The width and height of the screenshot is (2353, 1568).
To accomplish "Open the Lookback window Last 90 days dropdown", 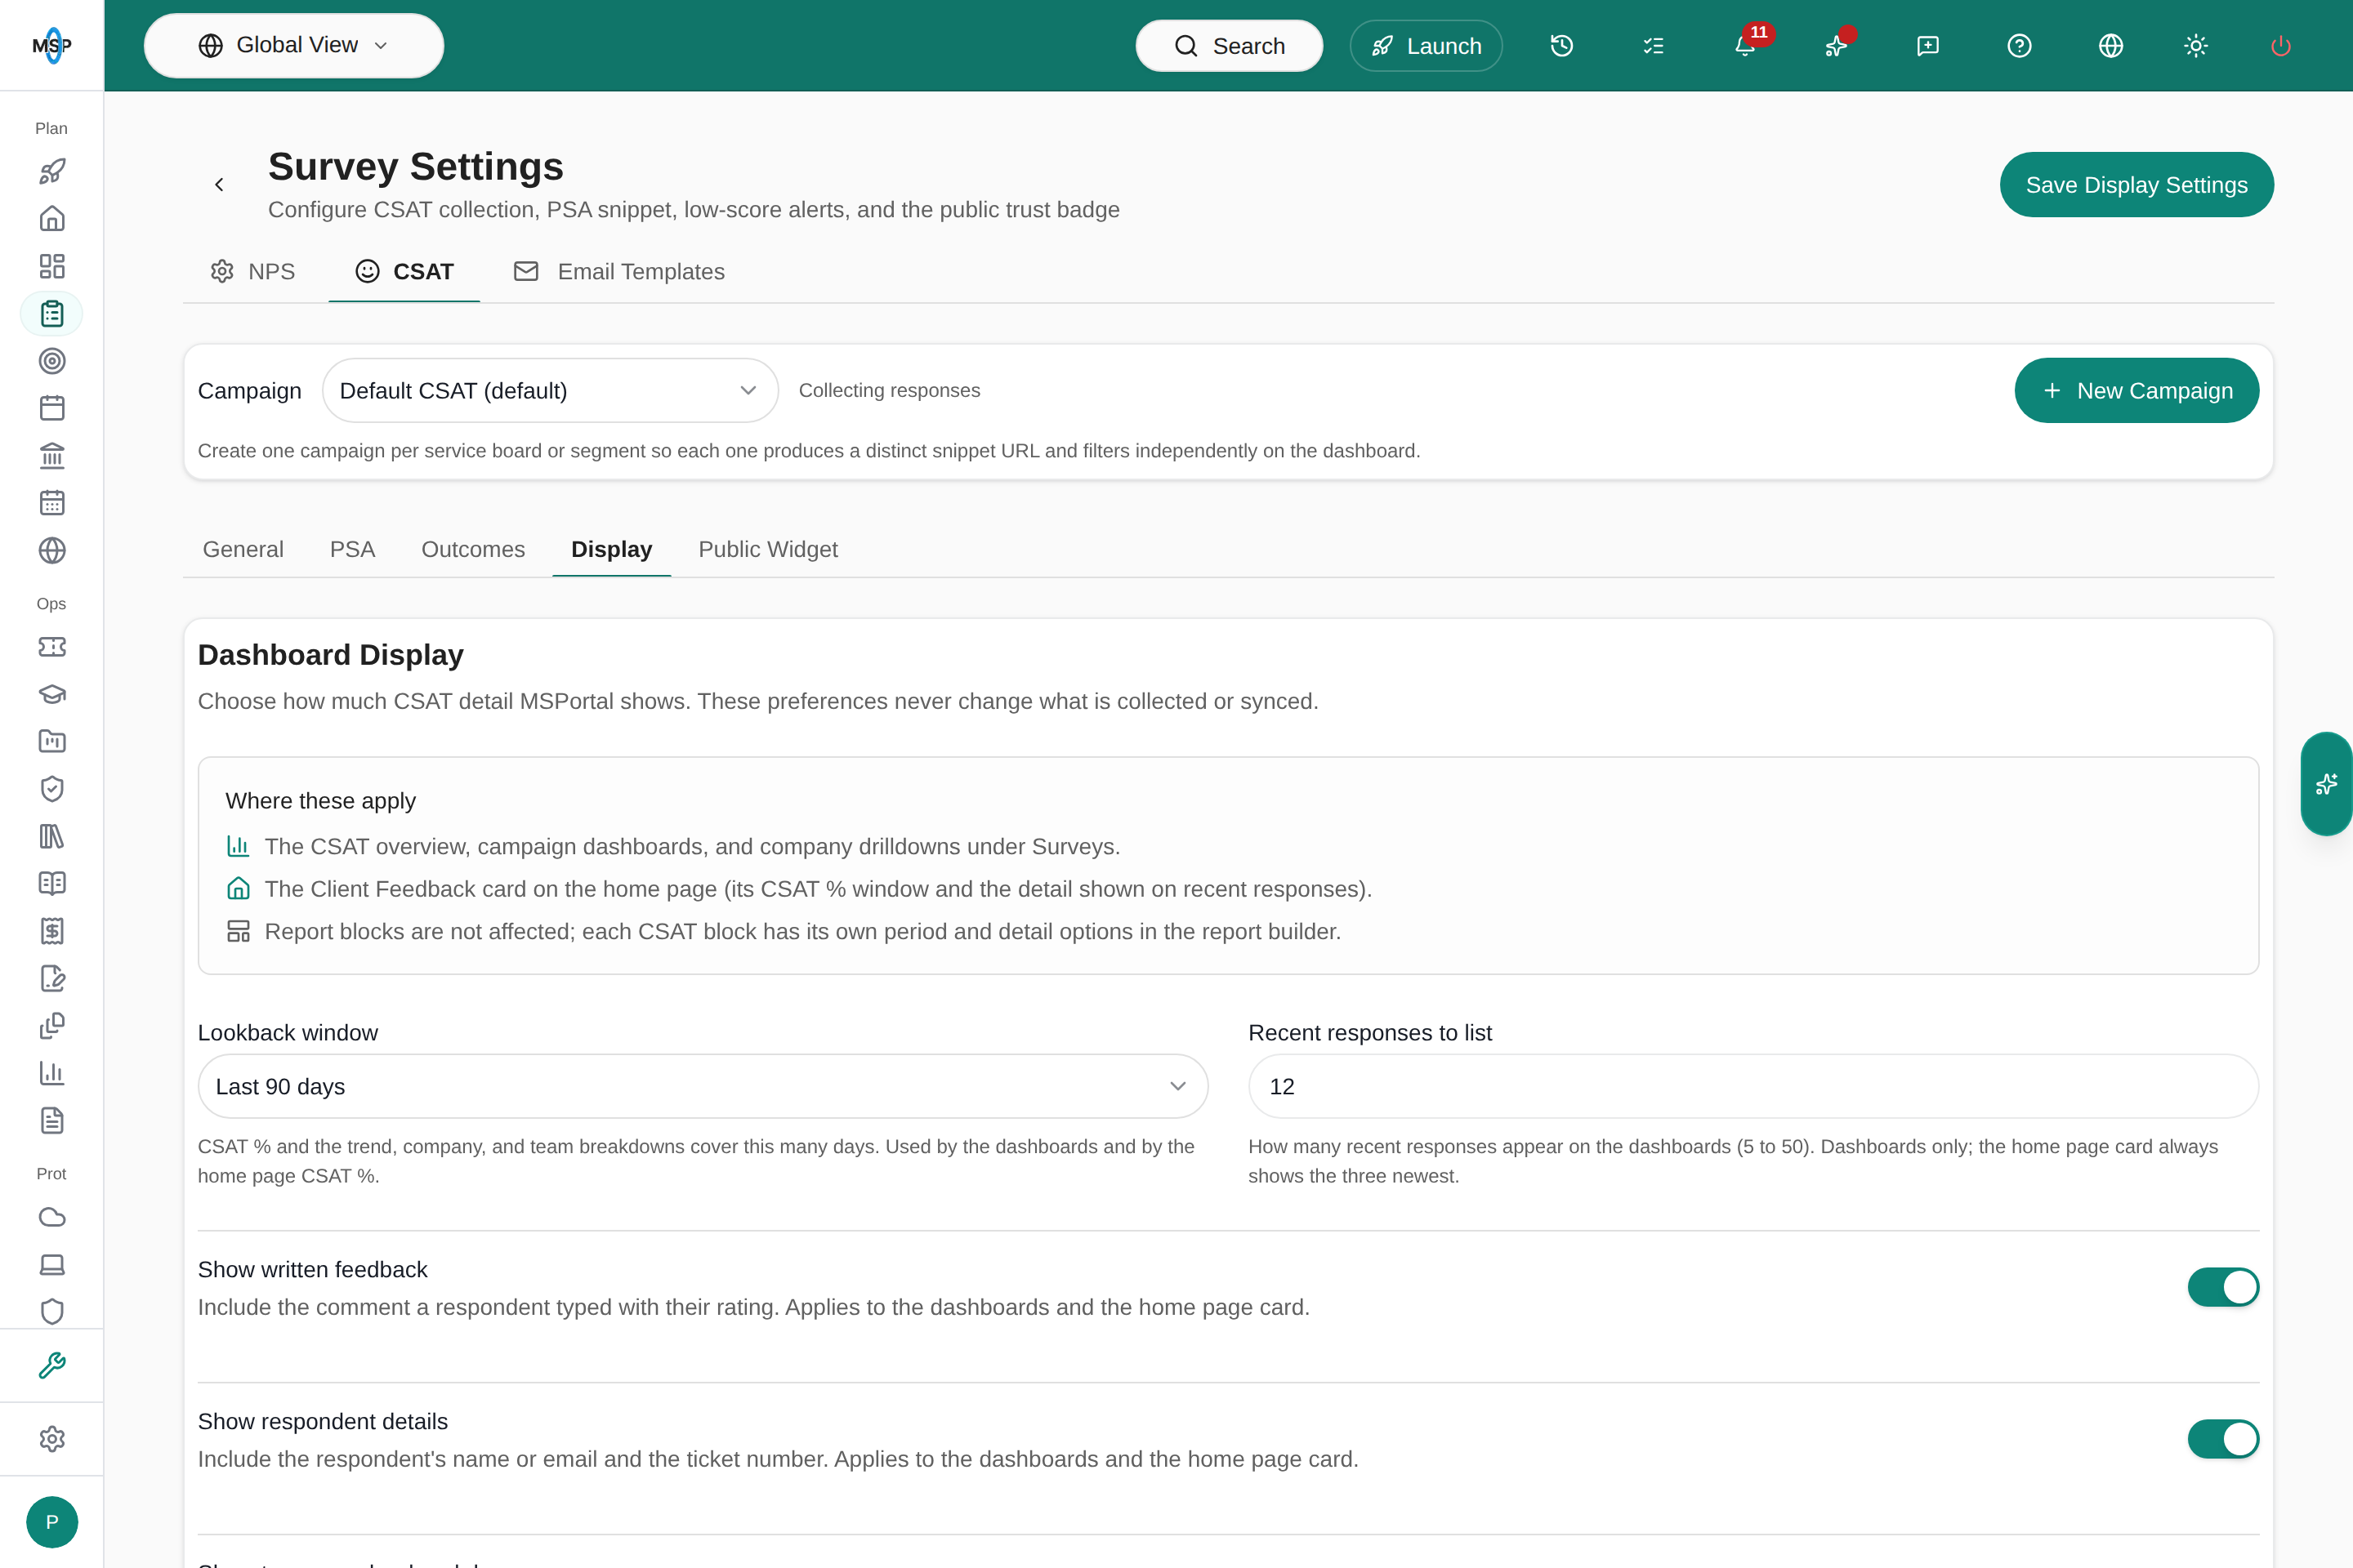I will pos(703,1087).
